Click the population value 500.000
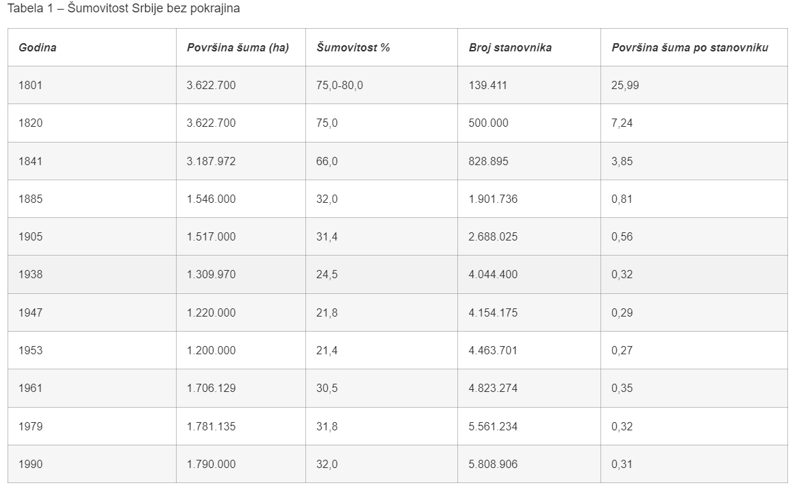The image size is (799, 492). (x=489, y=123)
